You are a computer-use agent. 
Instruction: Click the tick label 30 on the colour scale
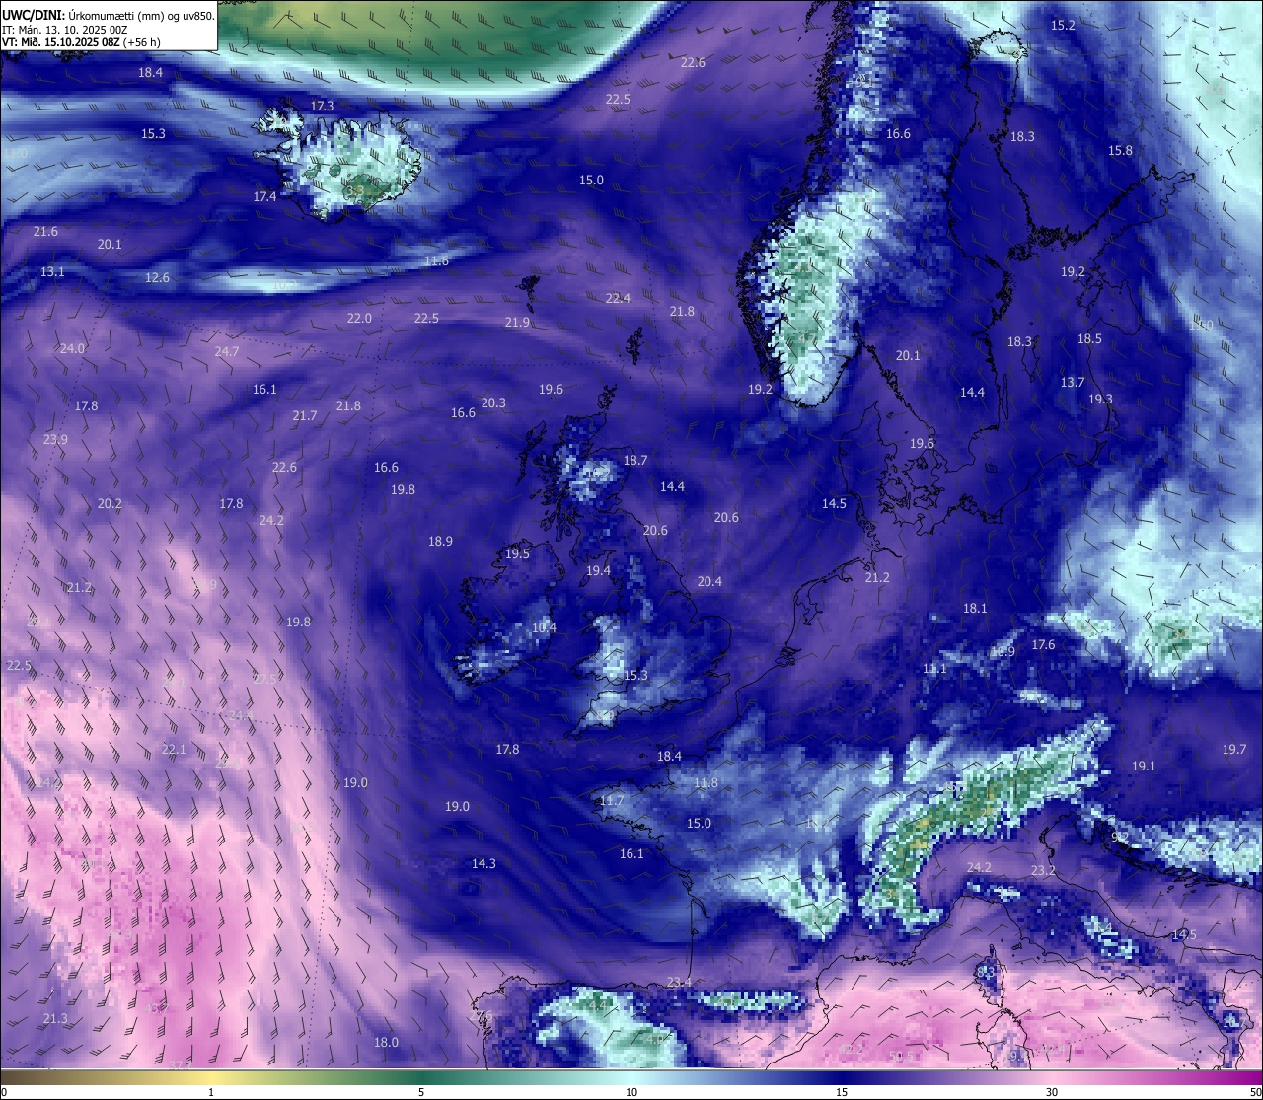(x=1052, y=1092)
